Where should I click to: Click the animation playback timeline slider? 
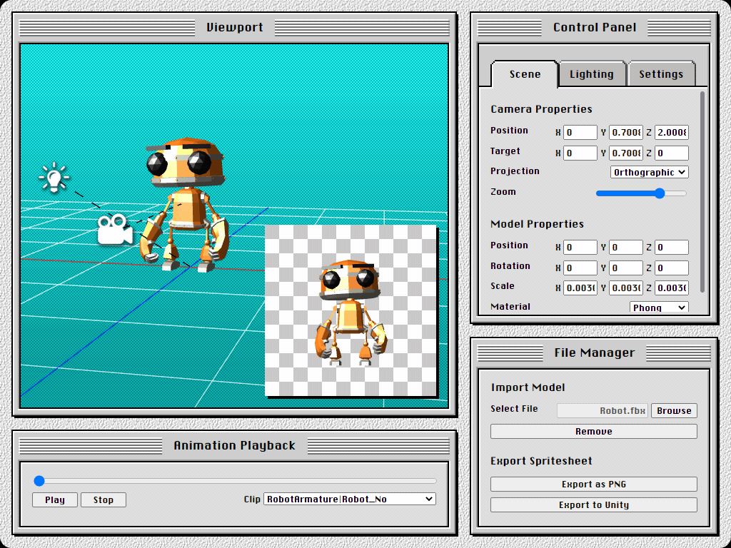point(235,480)
